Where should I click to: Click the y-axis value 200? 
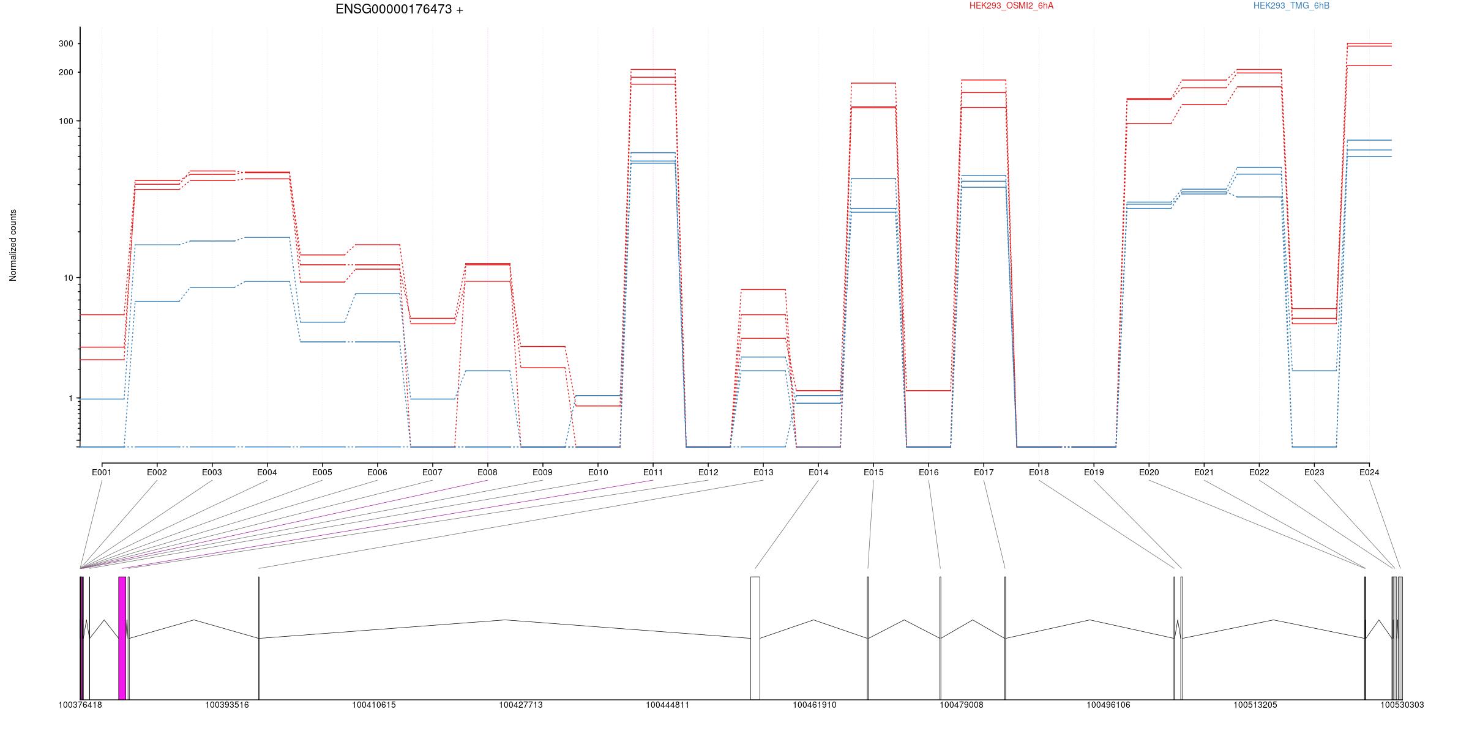(65, 72)
